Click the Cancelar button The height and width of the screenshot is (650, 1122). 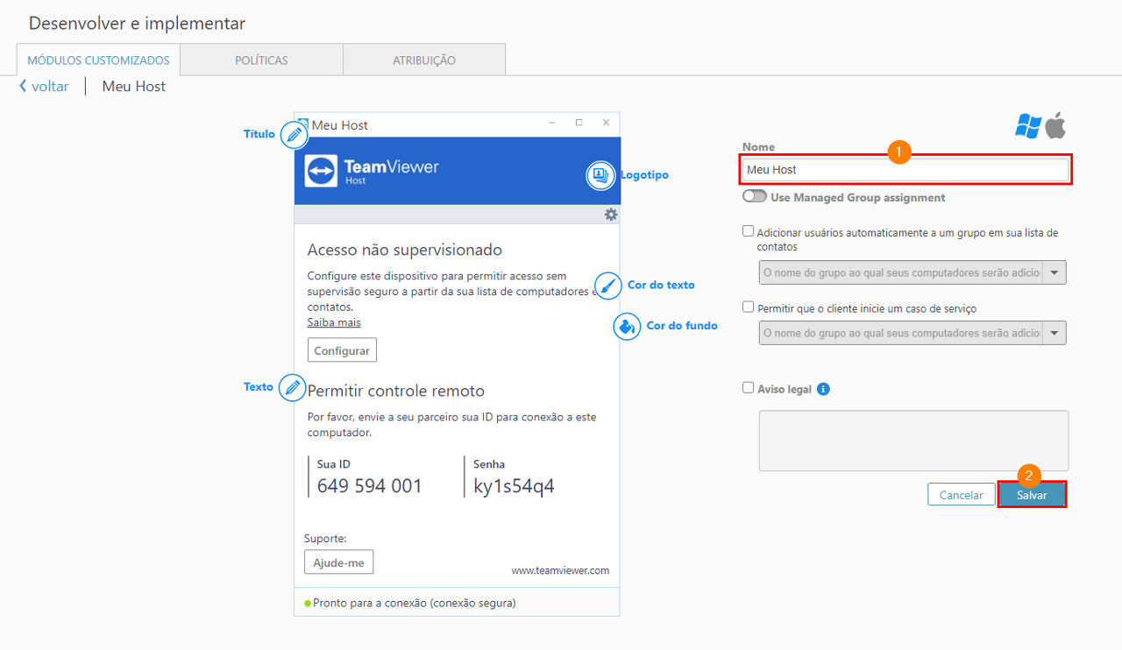[962, 495]
